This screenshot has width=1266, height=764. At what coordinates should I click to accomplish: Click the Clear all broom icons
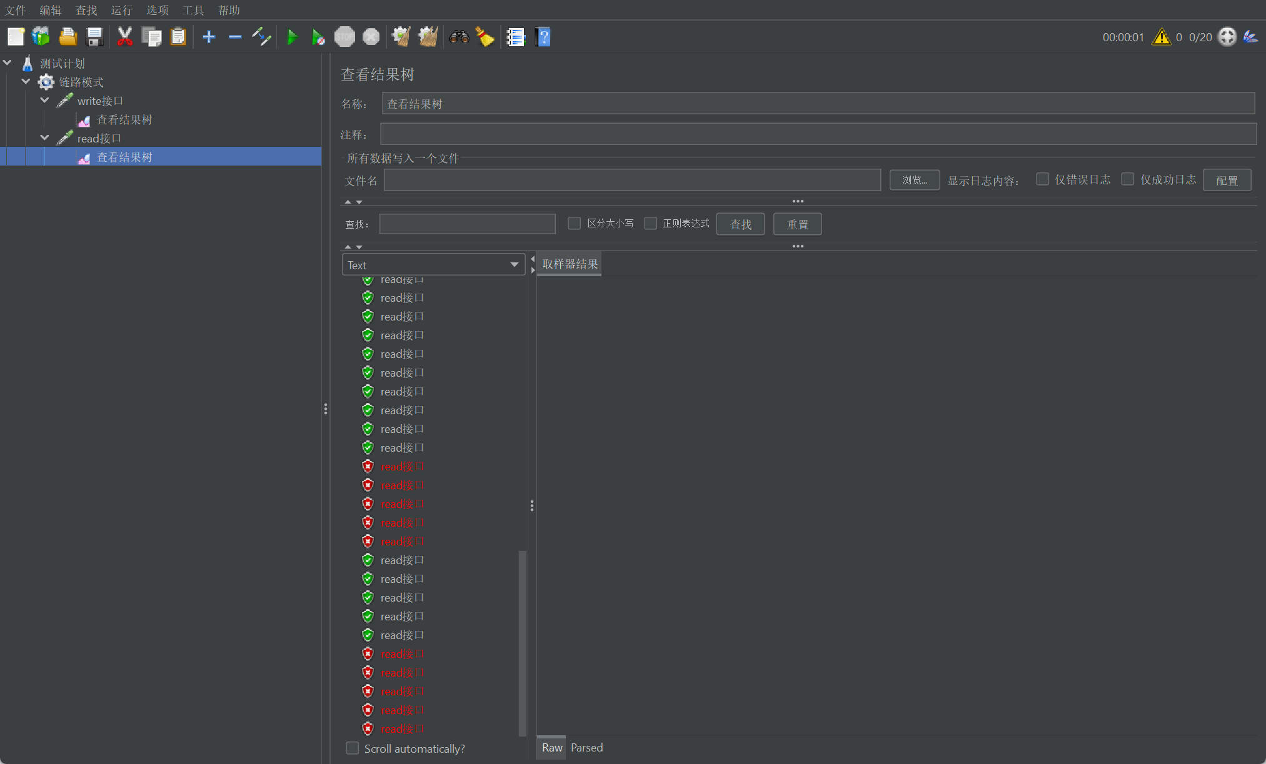tap(428, 37)
